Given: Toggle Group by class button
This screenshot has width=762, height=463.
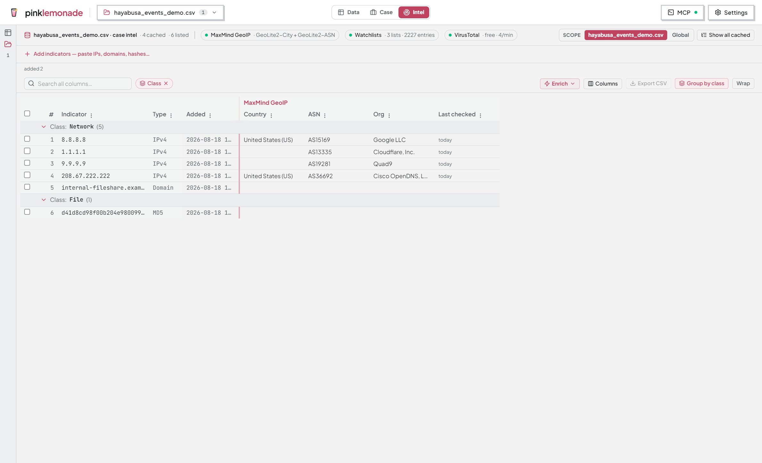Looking at the screenshot, I should (701, 83).
